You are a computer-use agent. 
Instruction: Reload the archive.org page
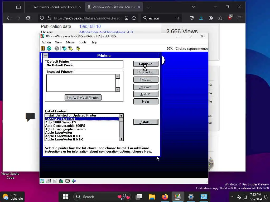(x=28, y=18)
